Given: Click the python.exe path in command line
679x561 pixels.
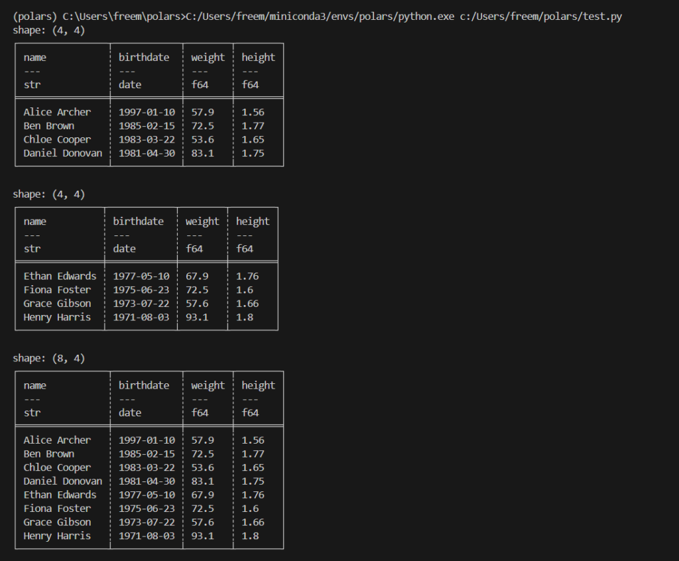Looking at the screenshot, I should [x=320, y=17].
